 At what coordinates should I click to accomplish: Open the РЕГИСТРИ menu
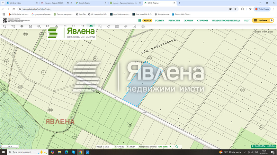(174, 21)
